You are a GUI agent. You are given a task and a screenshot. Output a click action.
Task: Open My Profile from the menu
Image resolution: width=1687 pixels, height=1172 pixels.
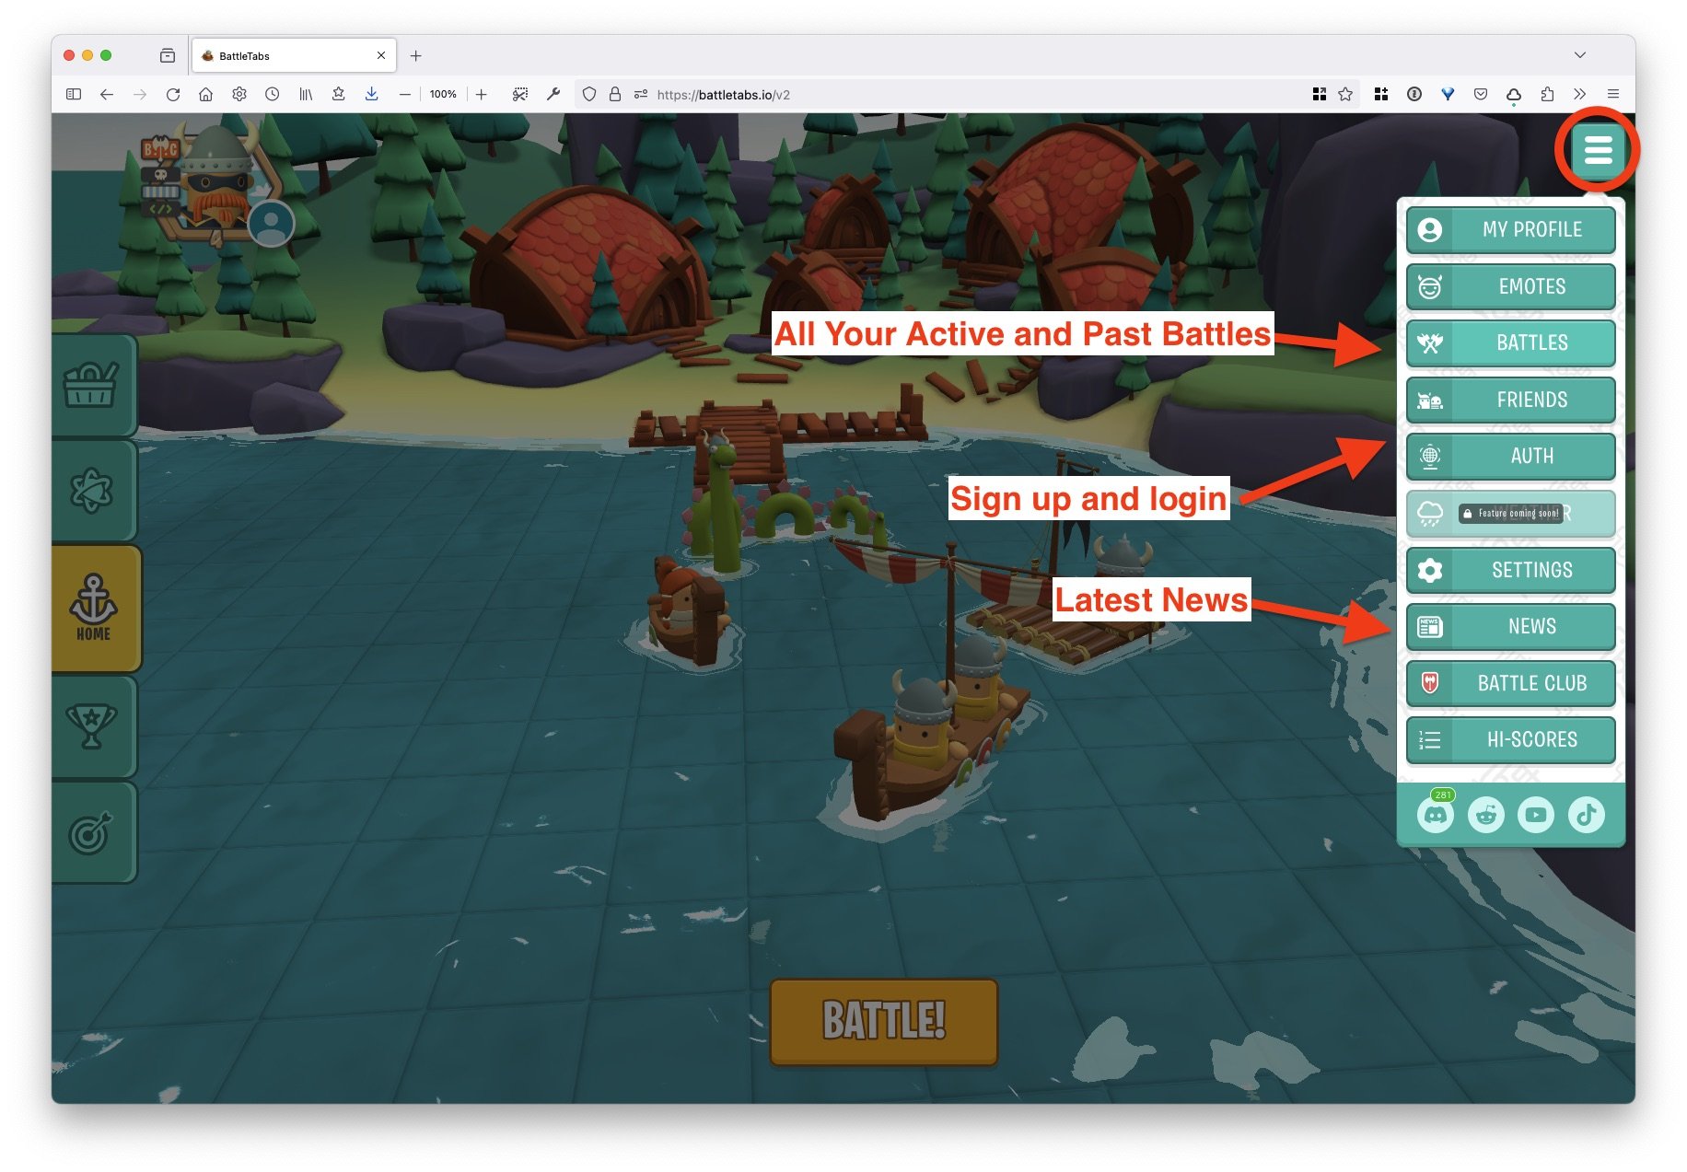coord(1510,230)
